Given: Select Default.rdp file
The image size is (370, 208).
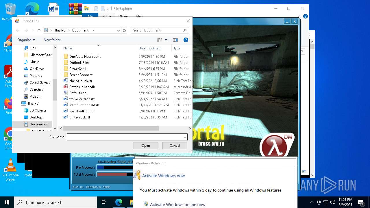Looking at the screenshot, I should 78,93.
